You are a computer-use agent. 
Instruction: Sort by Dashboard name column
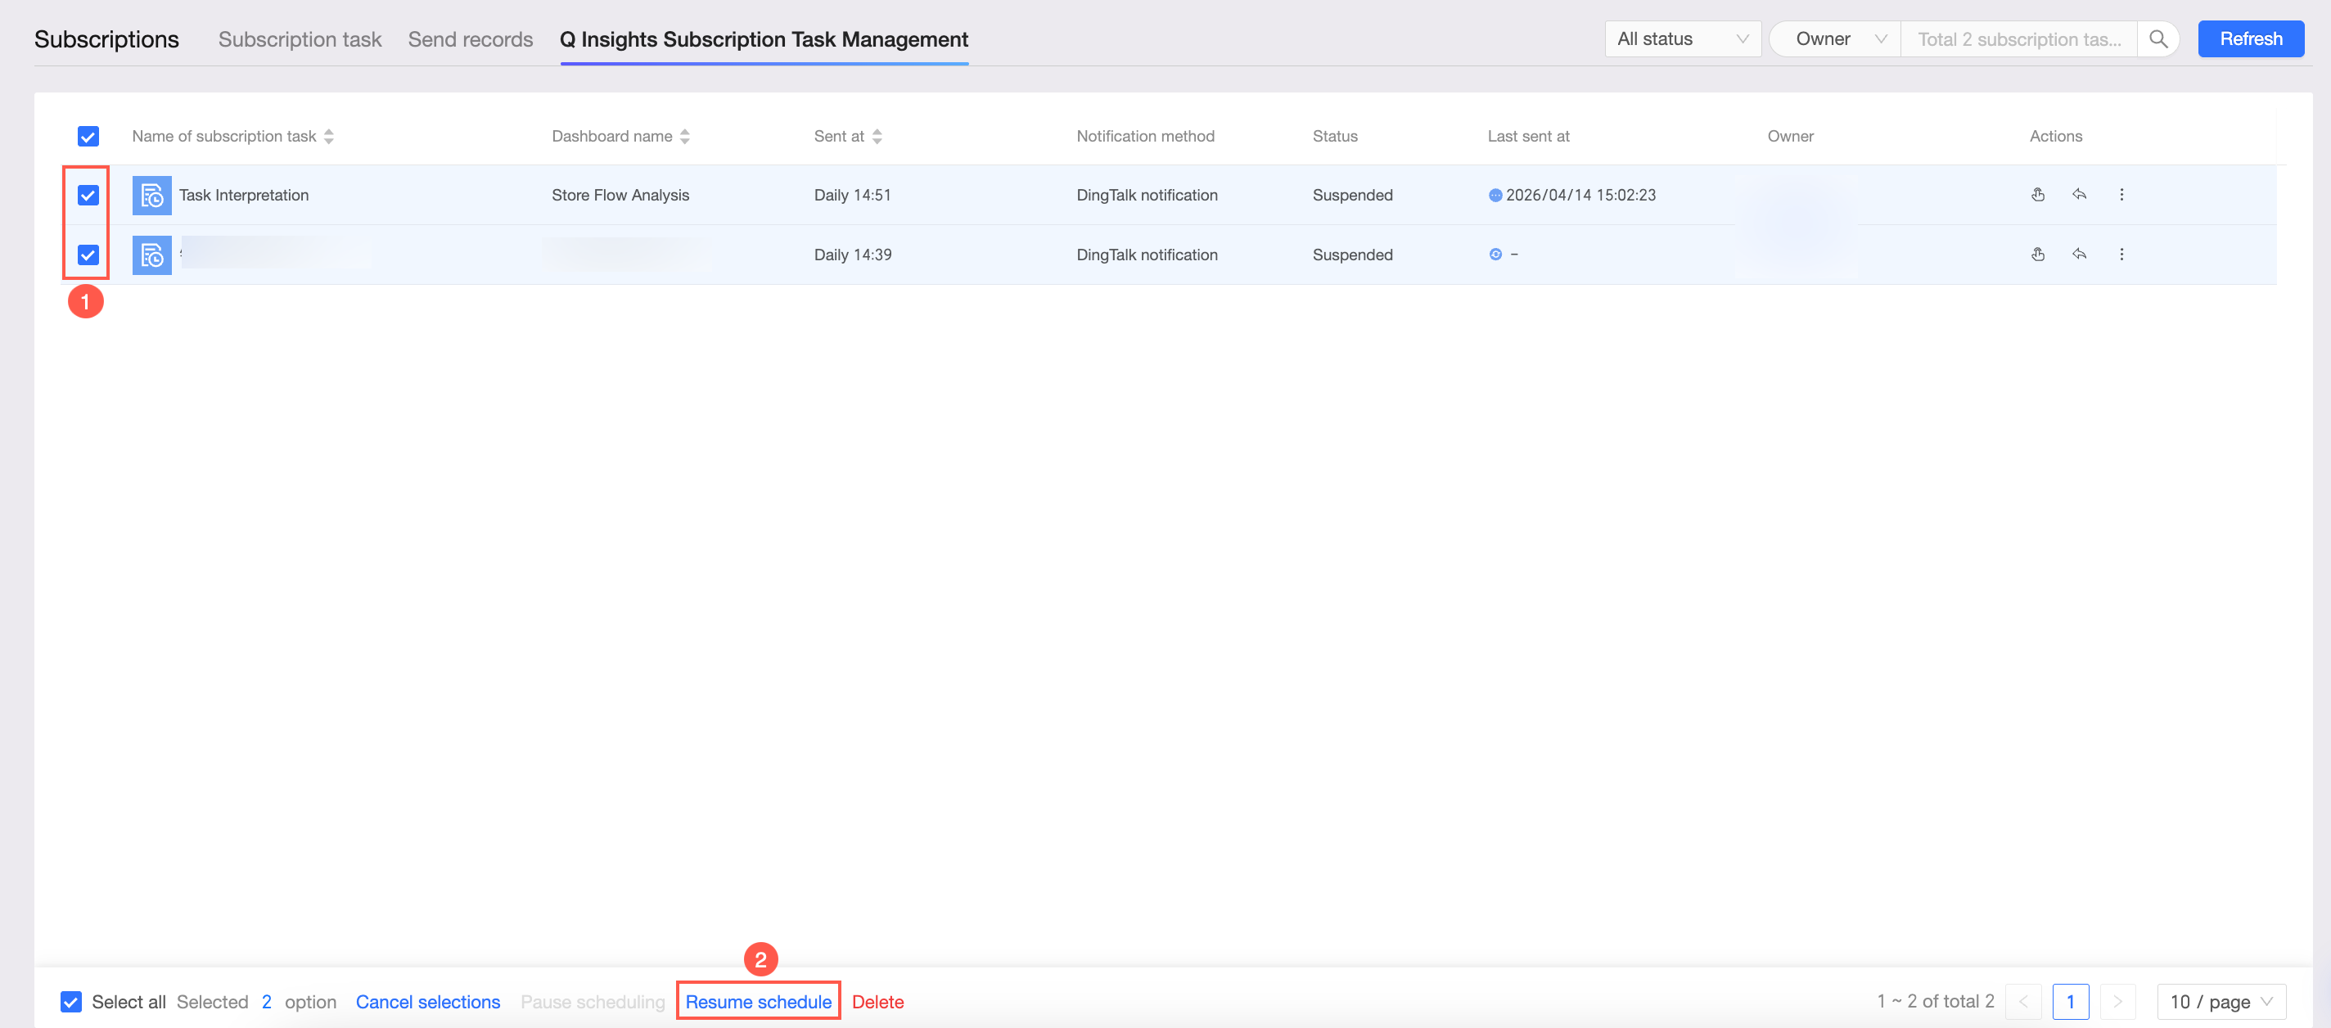point(685,137)
